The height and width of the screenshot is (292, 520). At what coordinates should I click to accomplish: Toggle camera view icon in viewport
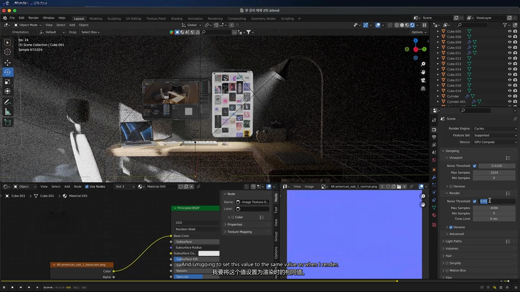tap(423, 80)
